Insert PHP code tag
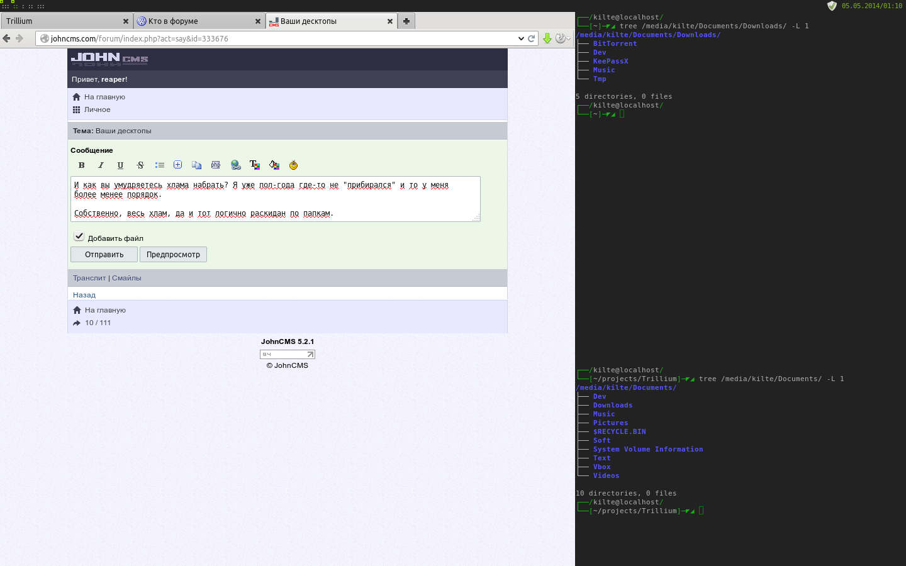 tap(216, 165)
